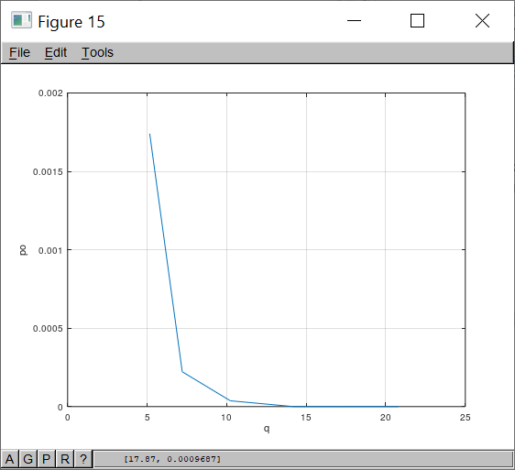Click y-axis tick label 0.0005
The image size is (515, 470).
point(48,328)
